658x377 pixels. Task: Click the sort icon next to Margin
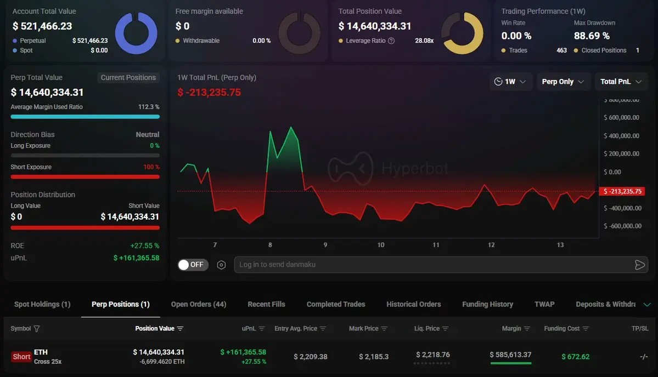click(x=527, y=329)
